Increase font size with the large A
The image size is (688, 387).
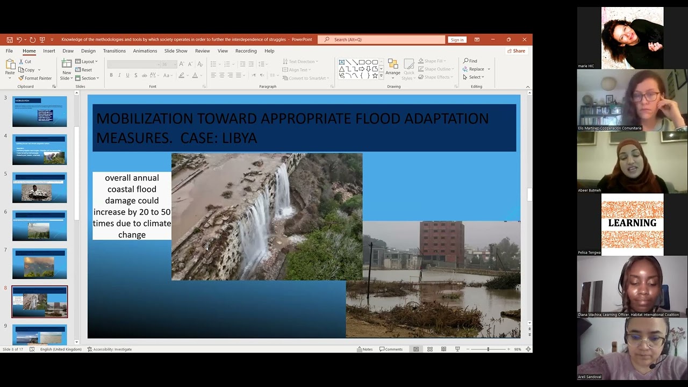(x=181, y=64)
